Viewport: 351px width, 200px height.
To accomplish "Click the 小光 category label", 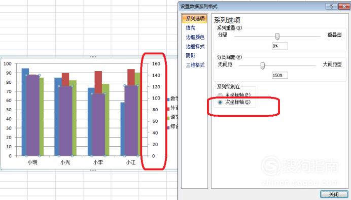I will coord(65,162).
